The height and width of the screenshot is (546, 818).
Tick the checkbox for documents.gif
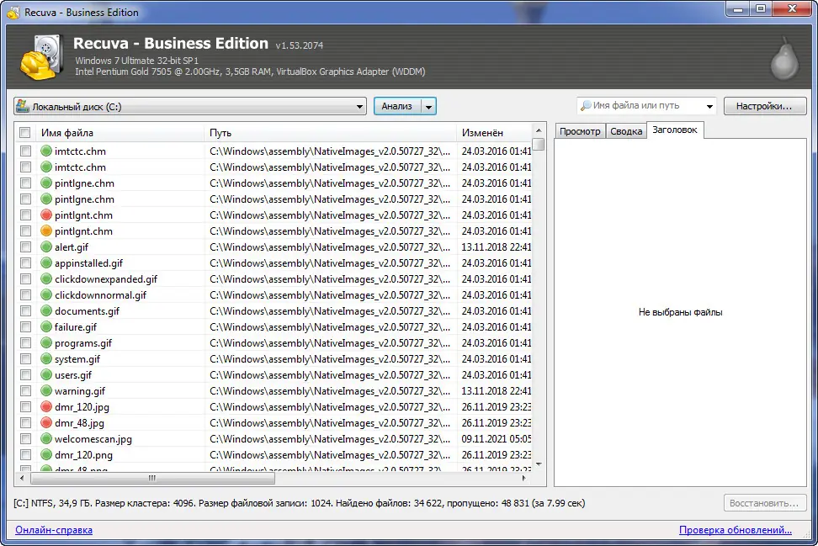click(x=25, y=310)
